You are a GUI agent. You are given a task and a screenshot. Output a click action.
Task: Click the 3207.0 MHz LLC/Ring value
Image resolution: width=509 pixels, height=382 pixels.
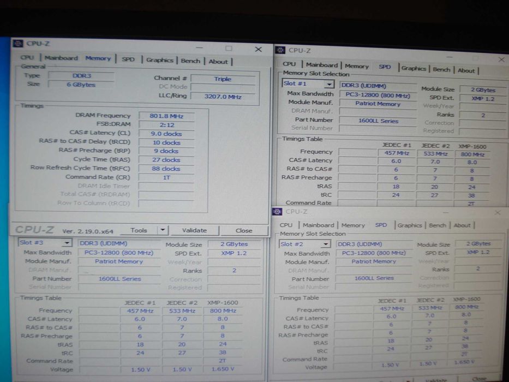point(223,97)
